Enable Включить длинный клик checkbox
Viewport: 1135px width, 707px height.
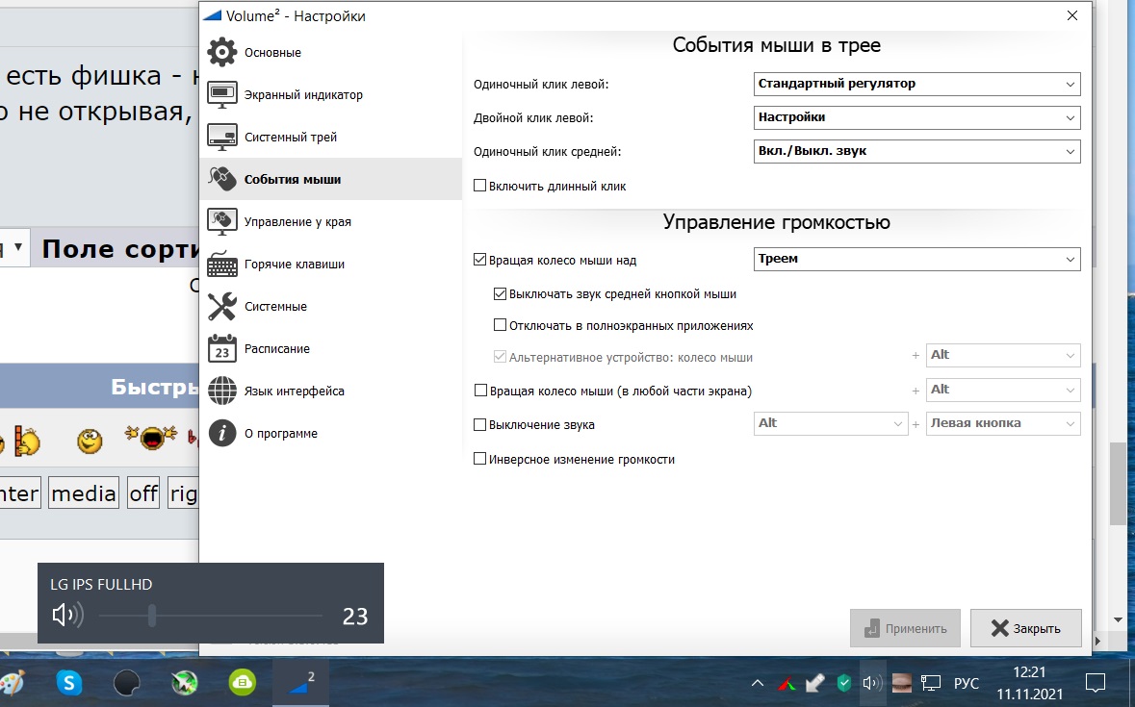point(479,186)
